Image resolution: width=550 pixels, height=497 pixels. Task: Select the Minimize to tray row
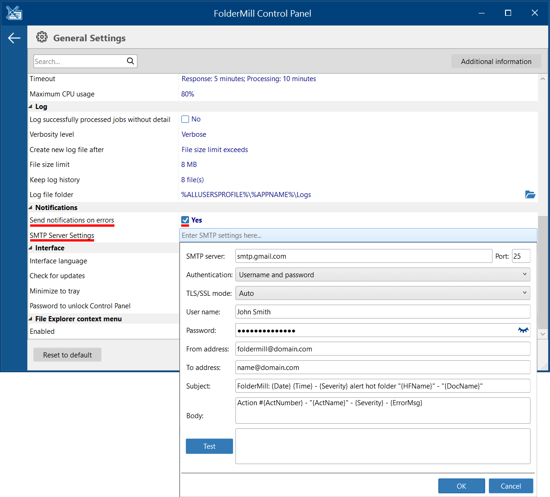103,291
